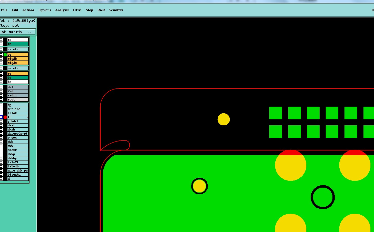The image size is (374, 232).
Task: Toggle the checkbox for layer drl
Action: pos(1,87)
